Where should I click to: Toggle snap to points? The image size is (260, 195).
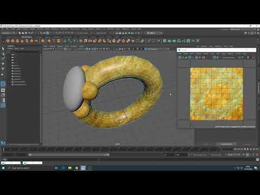tap(63, 33)
